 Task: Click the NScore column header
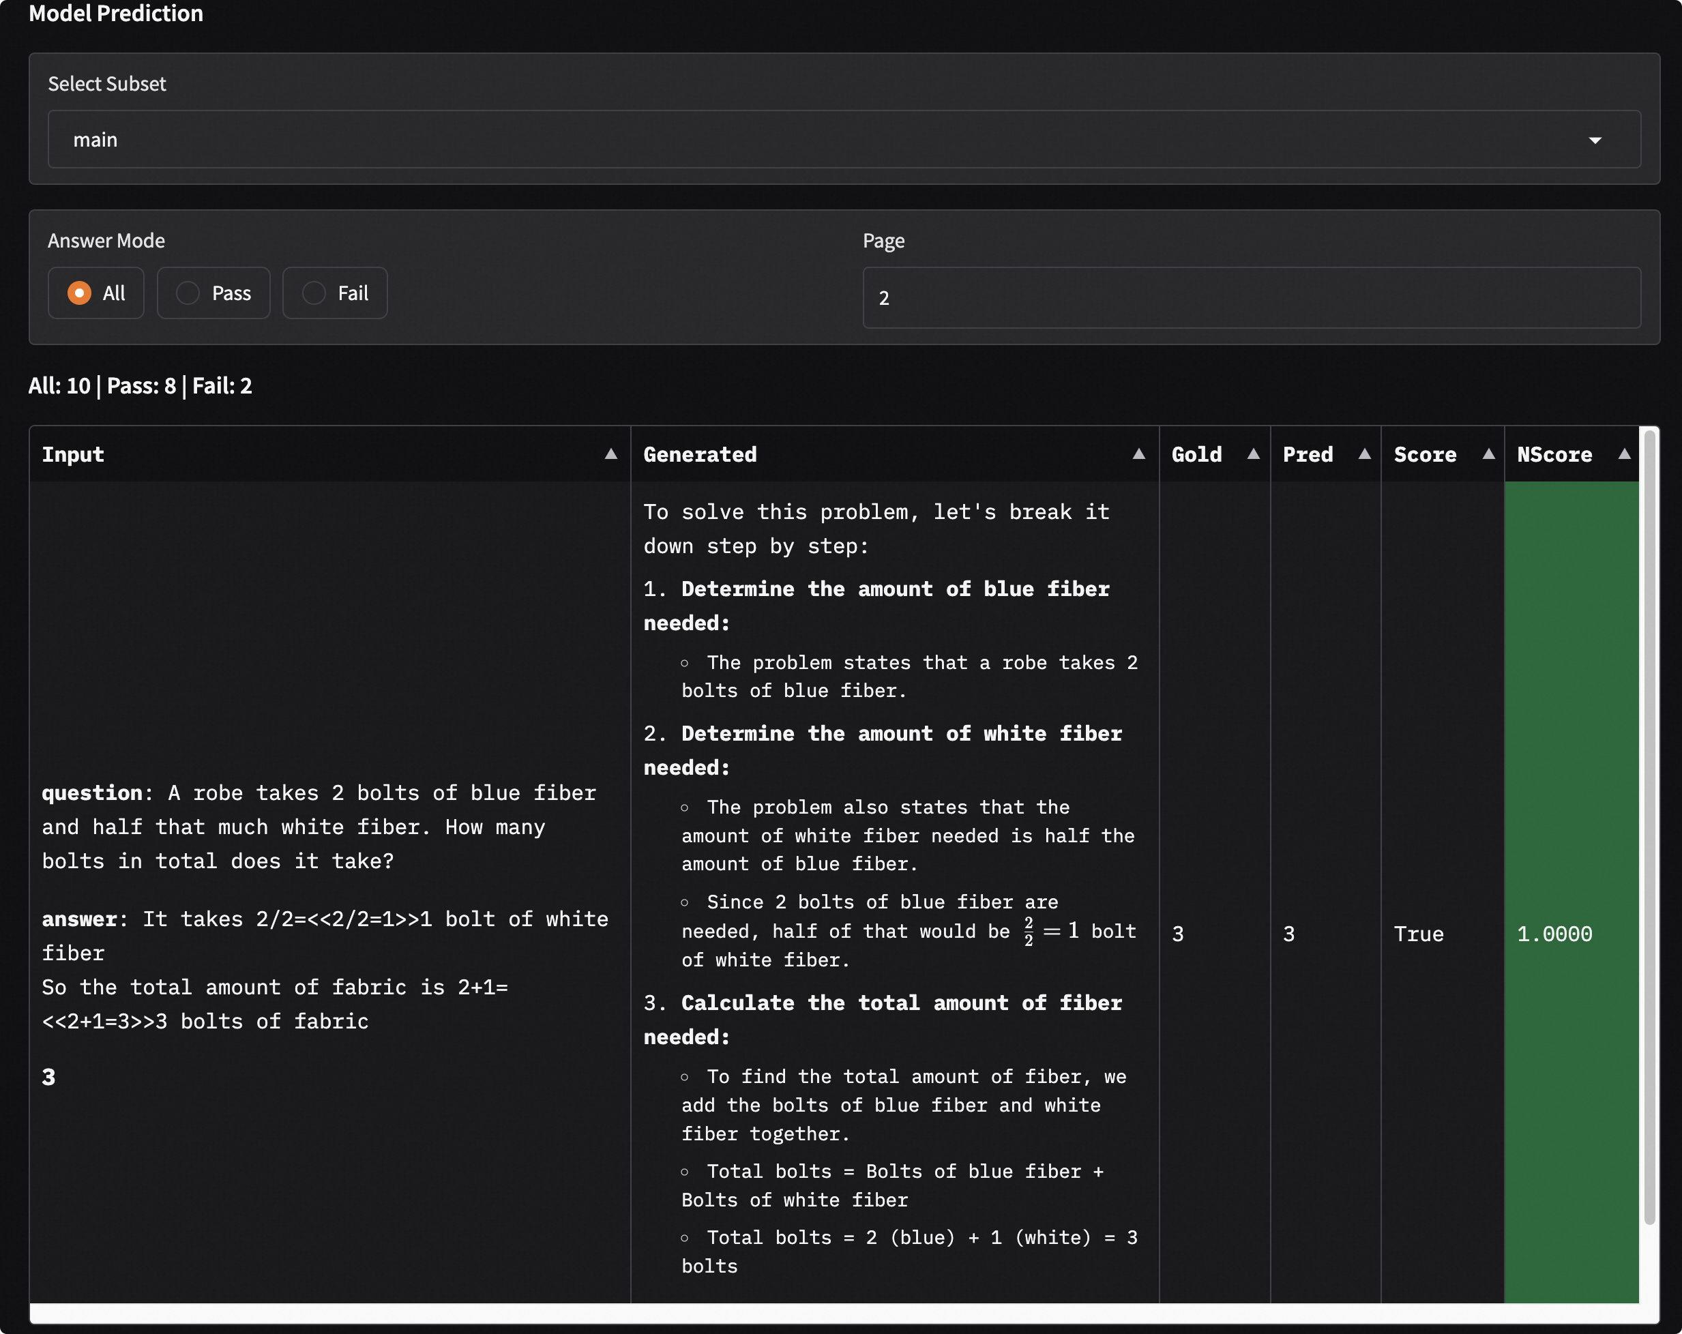(x=1554, y=455)
